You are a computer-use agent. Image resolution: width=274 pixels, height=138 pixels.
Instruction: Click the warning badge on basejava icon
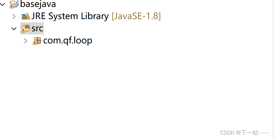coord(12,6)
